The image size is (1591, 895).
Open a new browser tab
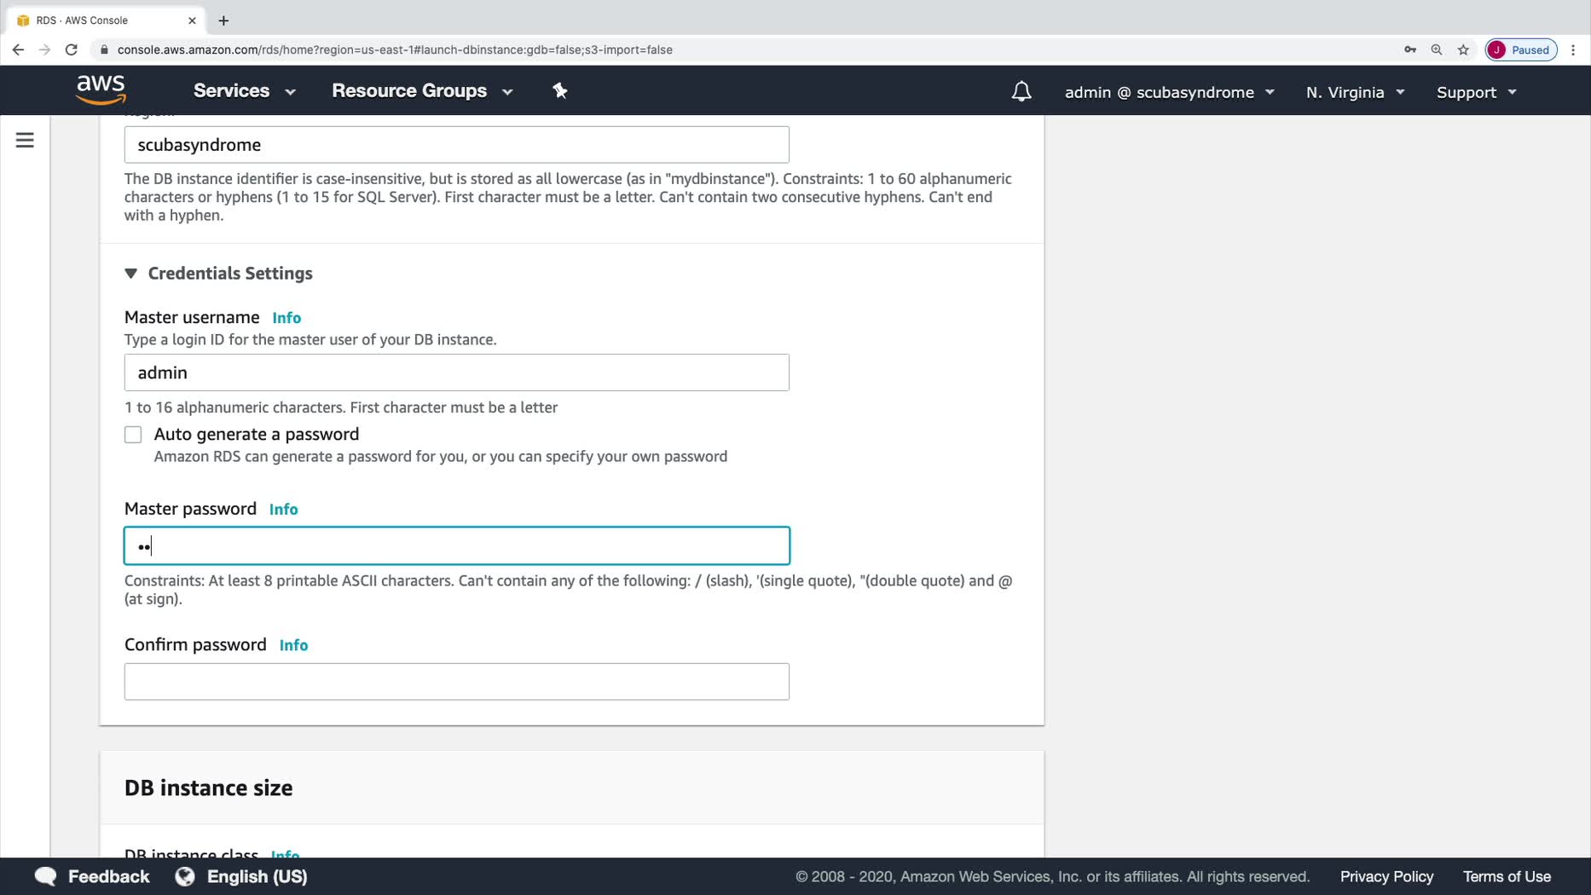(x=223, y=20)
